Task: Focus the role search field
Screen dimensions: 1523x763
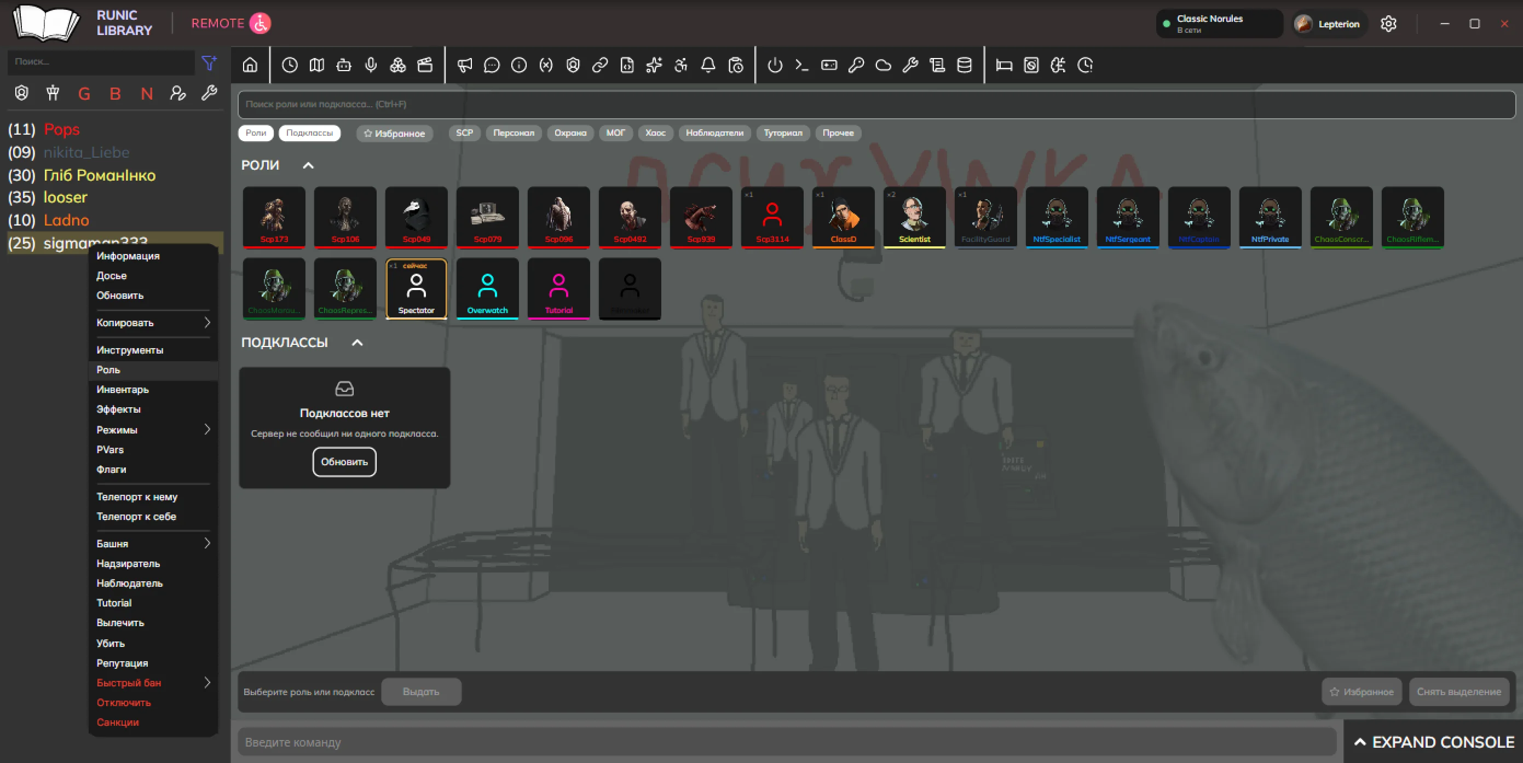Action: (876, 105)
